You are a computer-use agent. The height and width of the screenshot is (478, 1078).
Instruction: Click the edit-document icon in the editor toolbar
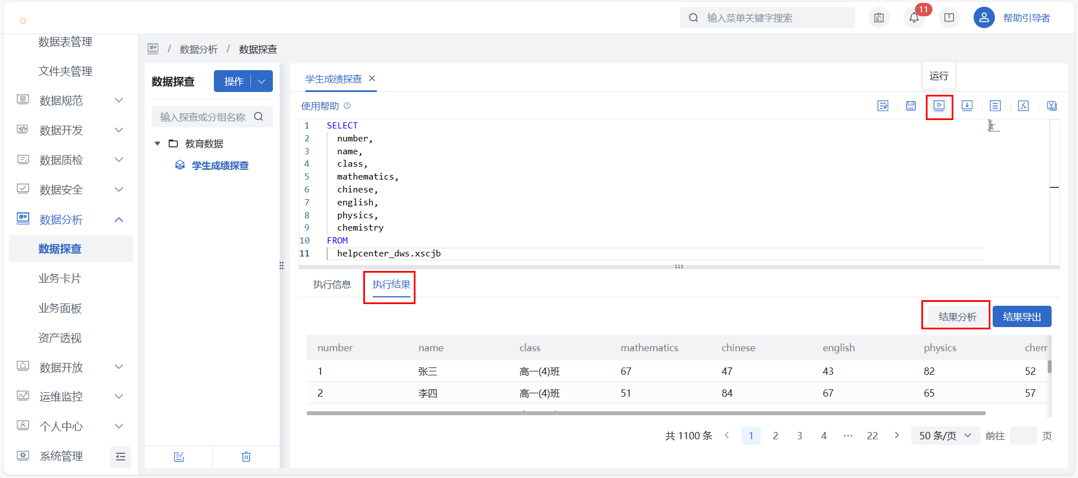coord(883,105)
